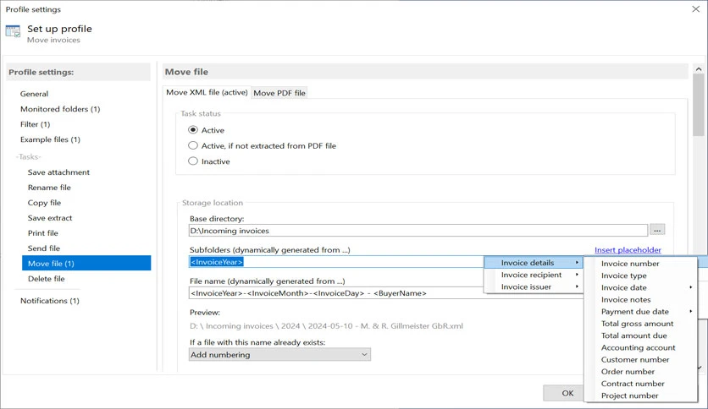
Task: Open Filter (1) settings
Action: (36, 124)
